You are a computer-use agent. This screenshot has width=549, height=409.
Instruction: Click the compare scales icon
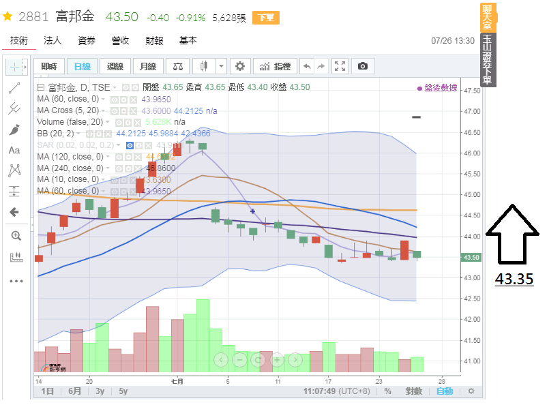178,66
